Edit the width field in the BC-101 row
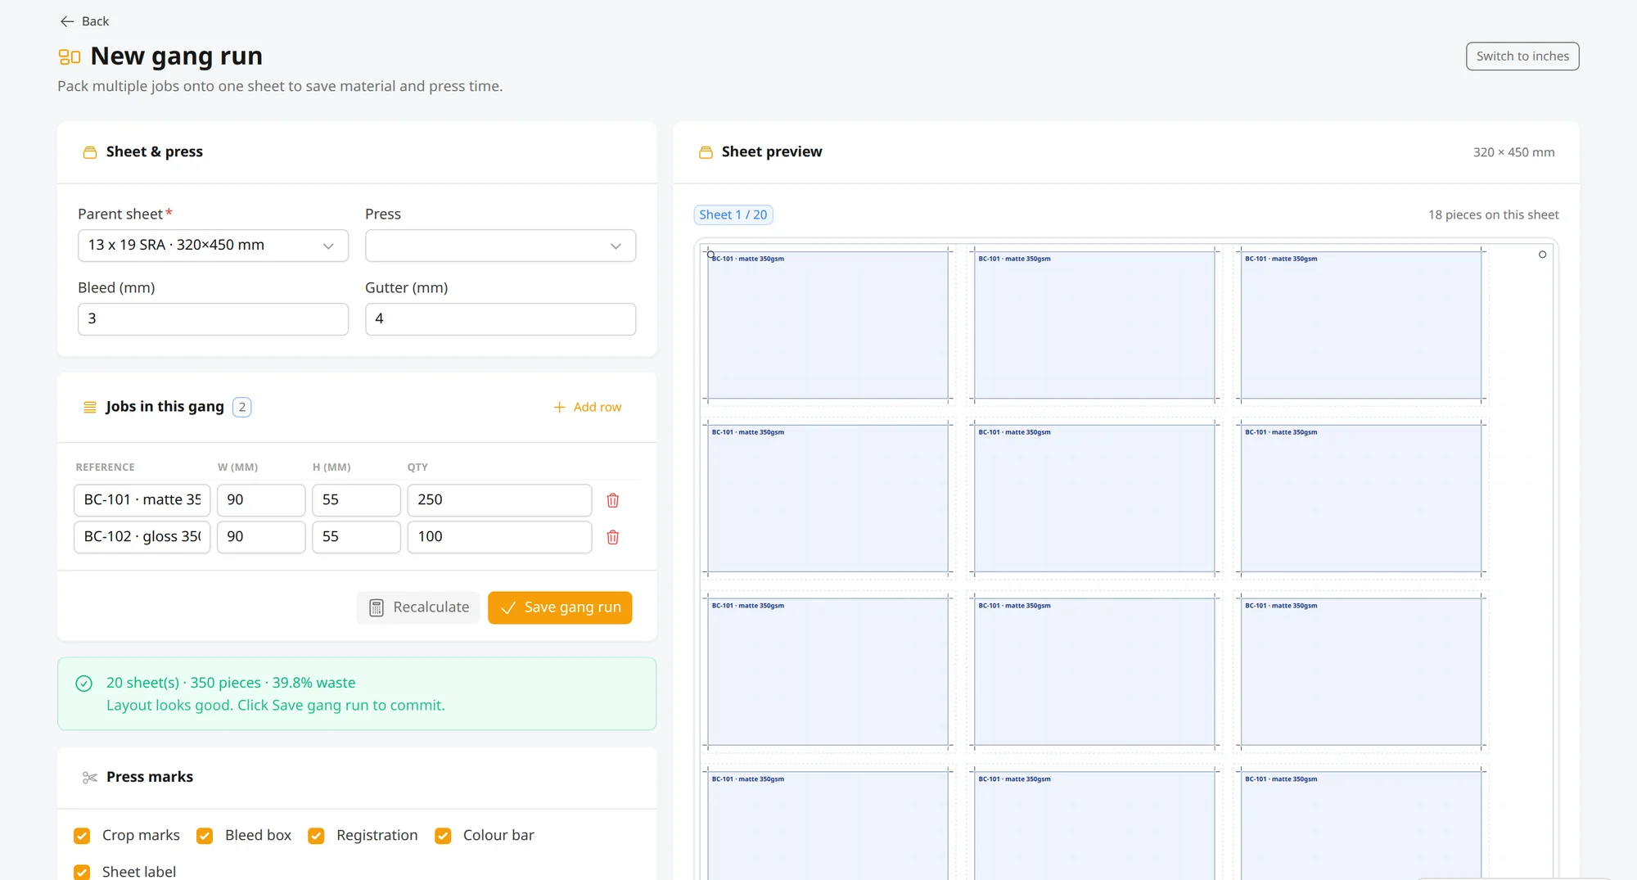This screenshot has width=1637, height=880. [x=261, y=500]
